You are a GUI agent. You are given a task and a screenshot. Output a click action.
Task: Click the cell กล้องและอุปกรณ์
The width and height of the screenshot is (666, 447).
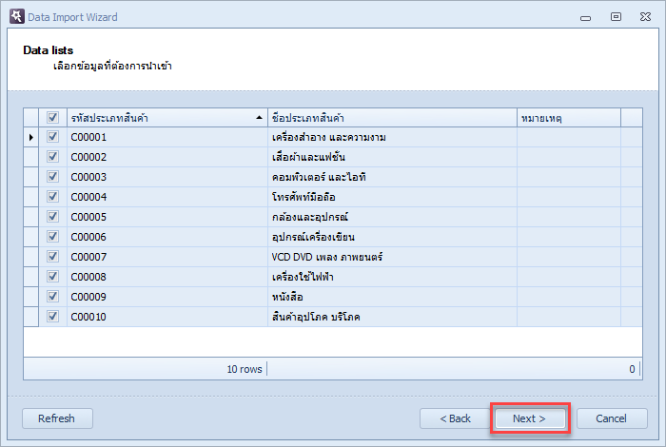click(x=392, y=217)
